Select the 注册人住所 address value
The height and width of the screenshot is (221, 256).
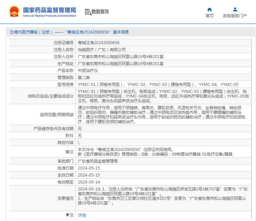click(x=121, y=57)
